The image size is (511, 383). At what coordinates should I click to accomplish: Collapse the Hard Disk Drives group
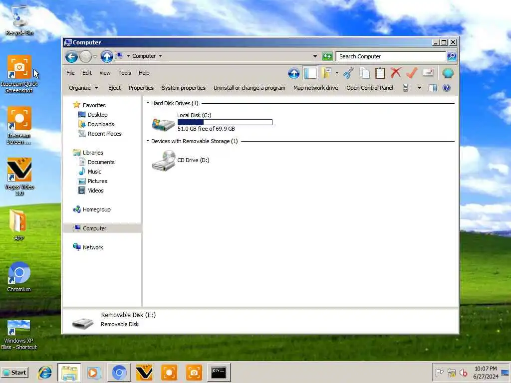148,103
